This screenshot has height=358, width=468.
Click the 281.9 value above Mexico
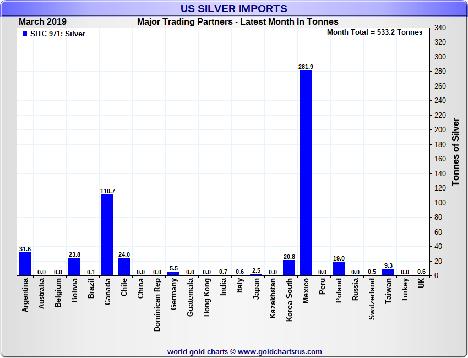click(306, 67)
